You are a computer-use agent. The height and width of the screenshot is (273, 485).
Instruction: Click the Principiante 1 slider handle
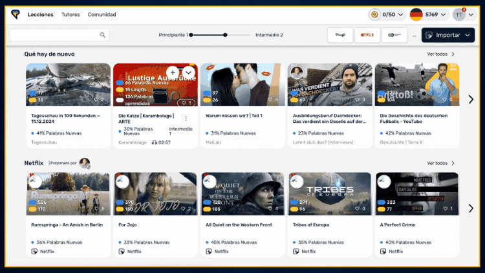click(191, 35)
